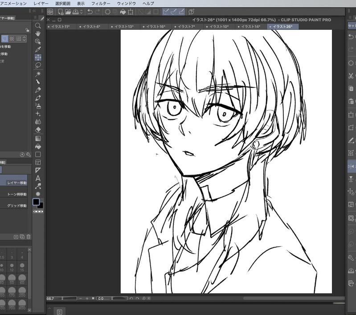Select the Operation object tool

click(38, 41)
